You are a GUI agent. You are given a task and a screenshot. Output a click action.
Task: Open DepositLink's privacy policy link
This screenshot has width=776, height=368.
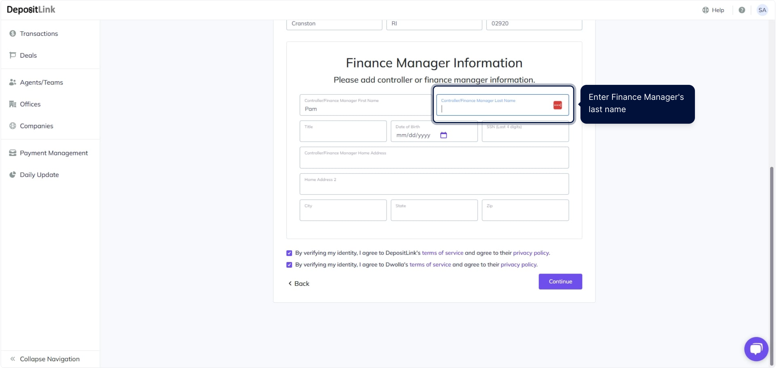(x=531, y=253)
